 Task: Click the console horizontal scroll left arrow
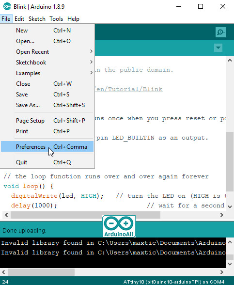click(x=4, y=272)
